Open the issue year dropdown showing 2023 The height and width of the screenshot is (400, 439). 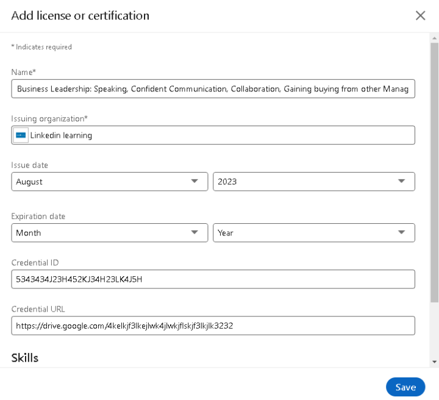coord(314,182)
